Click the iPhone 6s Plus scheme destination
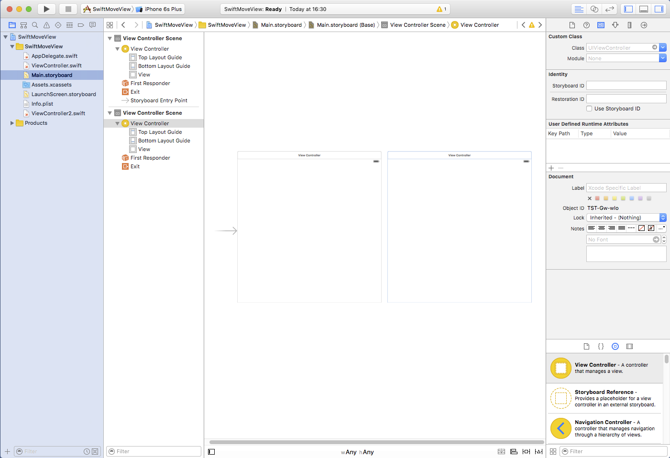 point(163,9)
